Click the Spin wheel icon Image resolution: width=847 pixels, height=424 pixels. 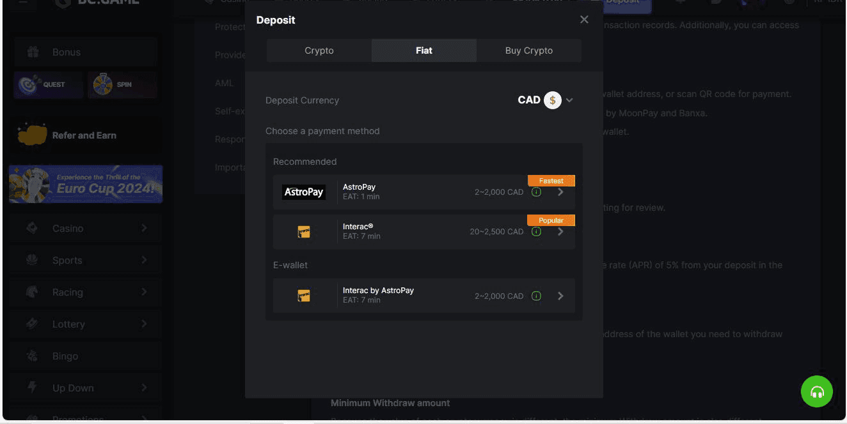(x=102, y=84)
